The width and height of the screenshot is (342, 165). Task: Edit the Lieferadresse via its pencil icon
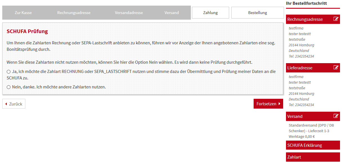click(336, 68)
